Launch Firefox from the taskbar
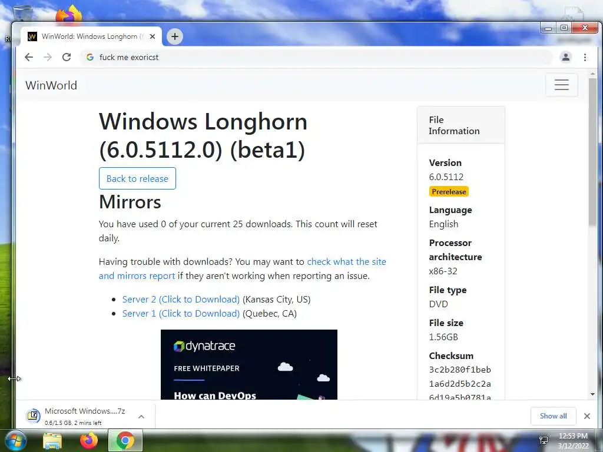603x452 pixels. pyautogui.click(x=89, y=440)
